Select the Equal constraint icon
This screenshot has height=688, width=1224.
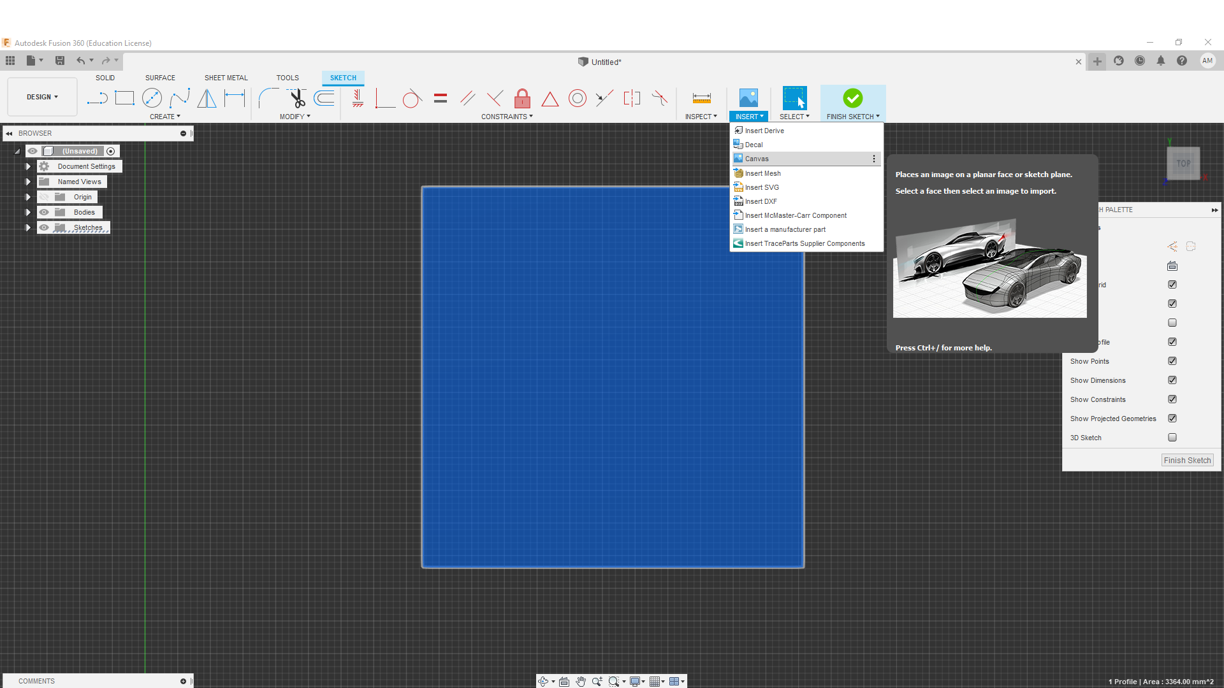coord(441,98)
